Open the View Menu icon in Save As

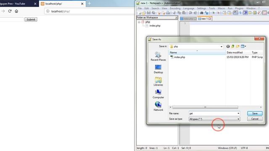tap(243, 47)
